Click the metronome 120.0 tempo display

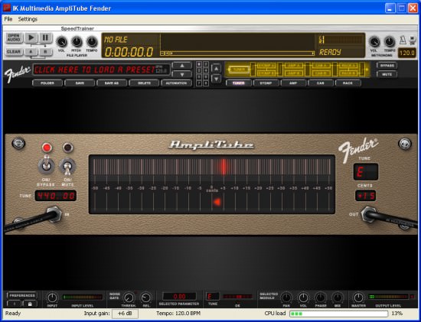point(406,53)
